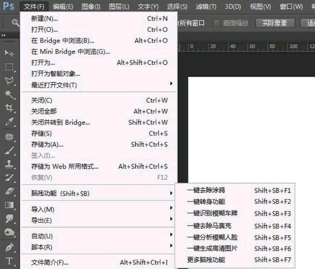Click the 实际像素 button
The height and width of the screenshot is (269, 315).
click(275, 23)
